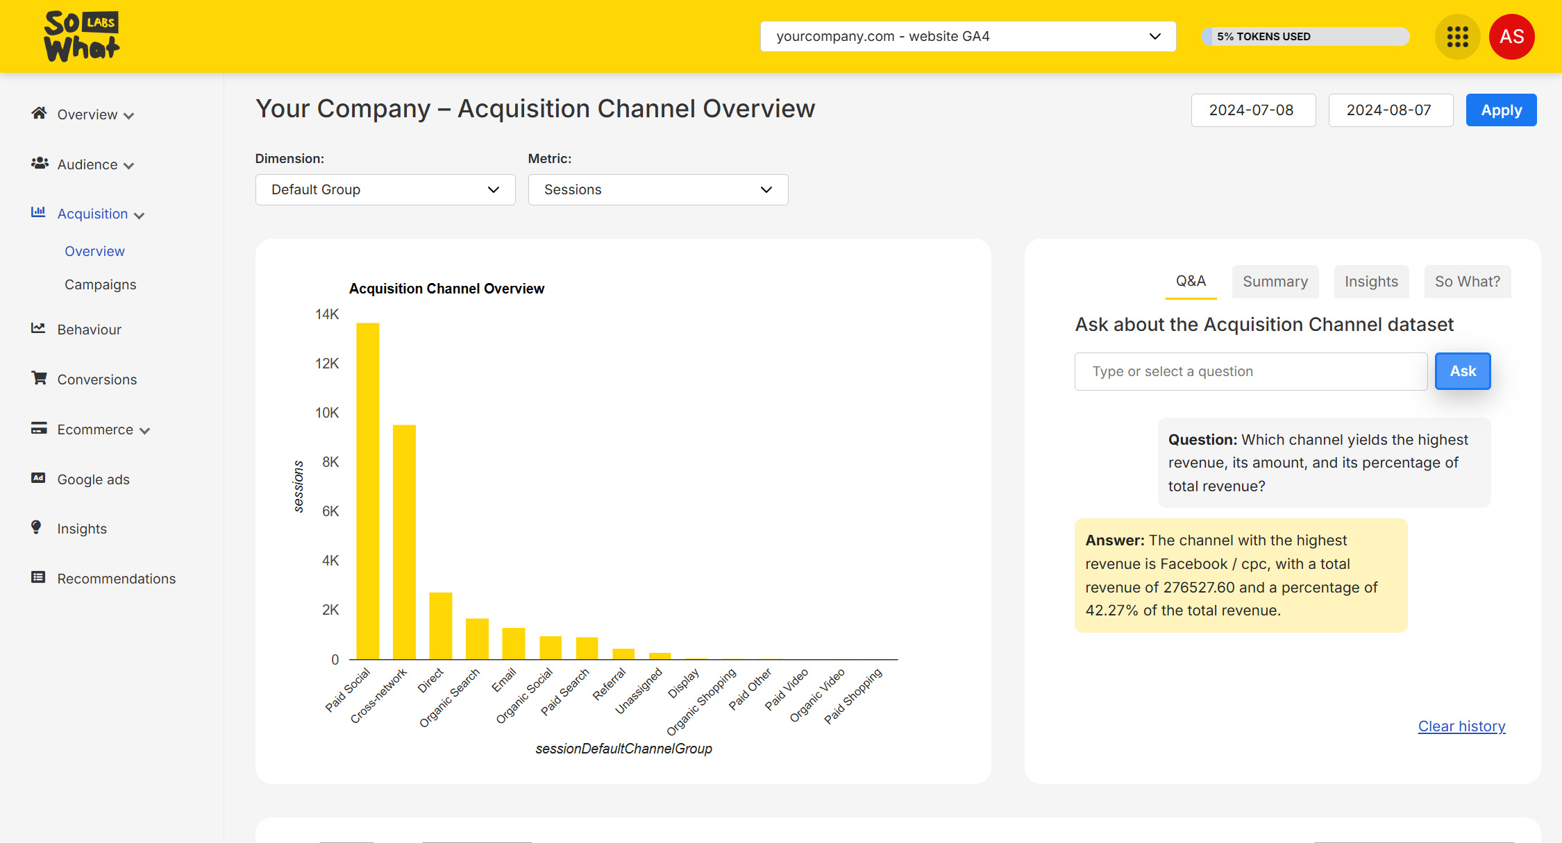The width and height of the screenshot is (1562, 843).
Task: Go to Behaviour section
Action: (x=89, y=330)
